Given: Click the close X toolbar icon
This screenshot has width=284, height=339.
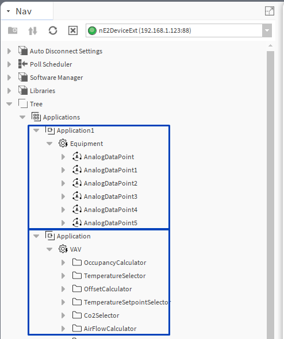Looking at the screenshot, I should pos(73,30).
